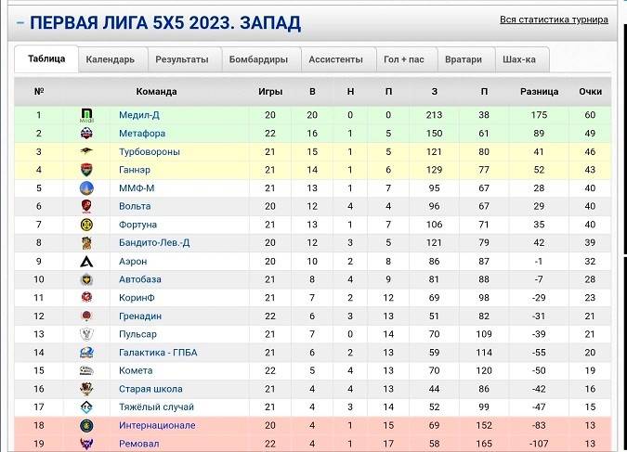Open the Бомбардиры tab
This screenshot has width=627, height=452.
(x=258, y=59)
